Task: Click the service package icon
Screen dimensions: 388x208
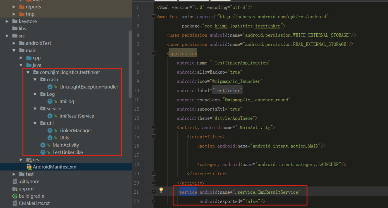Action: (x=43, y=109)
